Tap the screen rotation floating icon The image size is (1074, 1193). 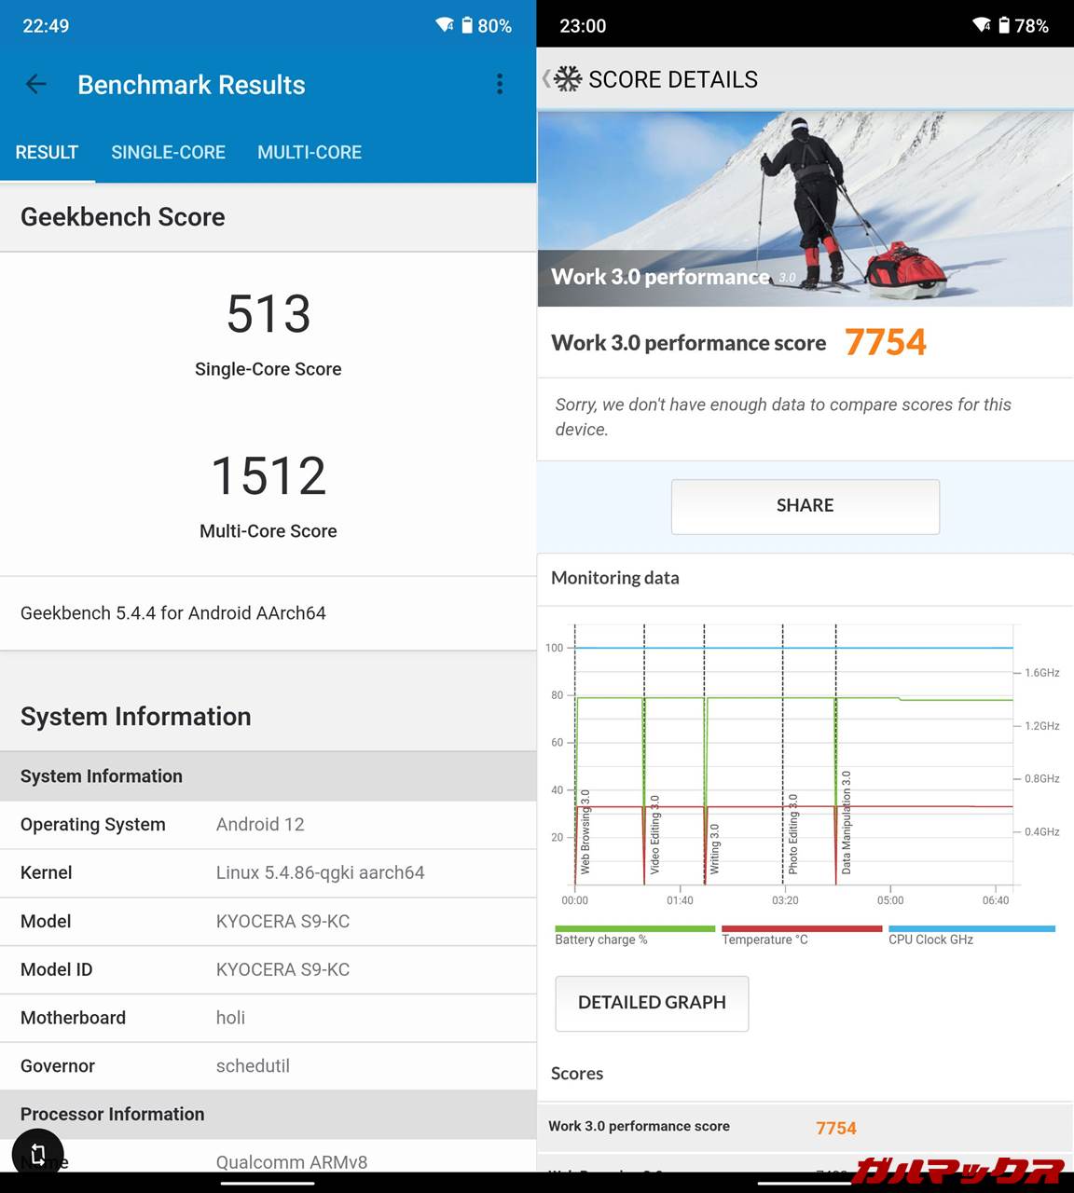pyautogui.click(x=38, y=1154)
